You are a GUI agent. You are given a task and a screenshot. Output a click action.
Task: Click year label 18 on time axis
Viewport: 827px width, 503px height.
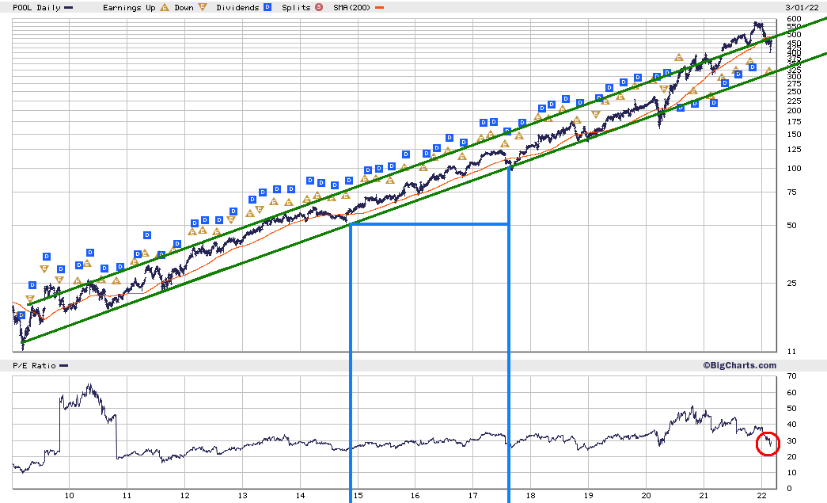pos(530,495)
